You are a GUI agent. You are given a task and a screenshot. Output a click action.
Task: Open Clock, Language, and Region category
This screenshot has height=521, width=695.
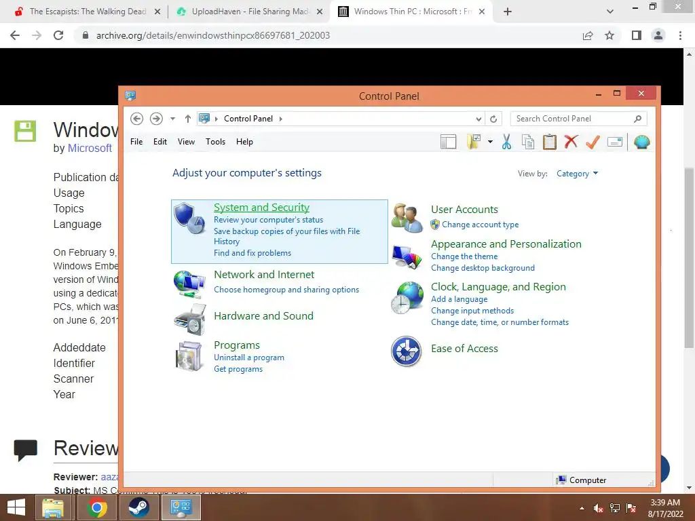(x=498, y=287)
